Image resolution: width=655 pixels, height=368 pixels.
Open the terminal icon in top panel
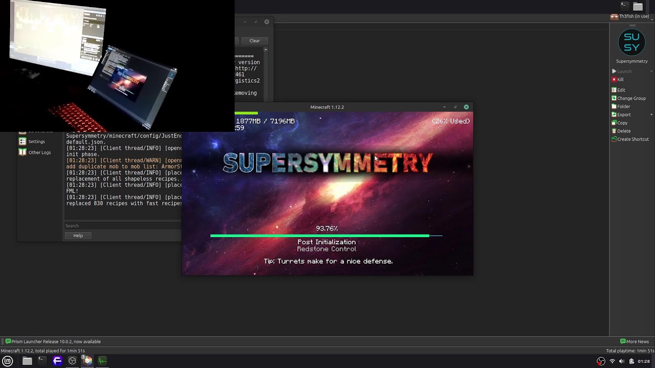tap(624, 6)
